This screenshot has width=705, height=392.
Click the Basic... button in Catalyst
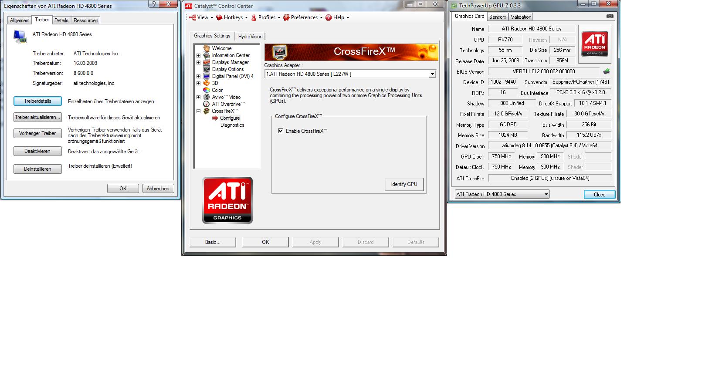(213, 242)
